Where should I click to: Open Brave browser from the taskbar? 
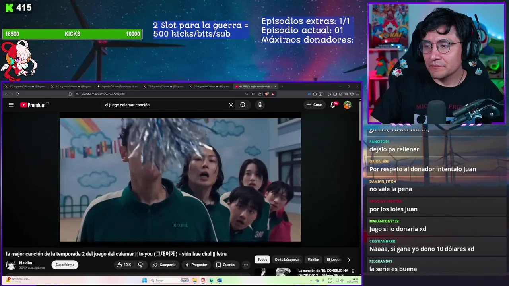[x=203, y=280]
